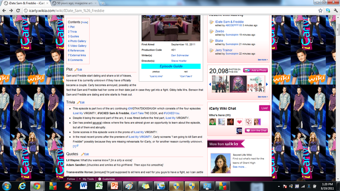Screen dimensions: 340x191
Task: Jump to 8 Comments in contents
Action: coord(75,60)
